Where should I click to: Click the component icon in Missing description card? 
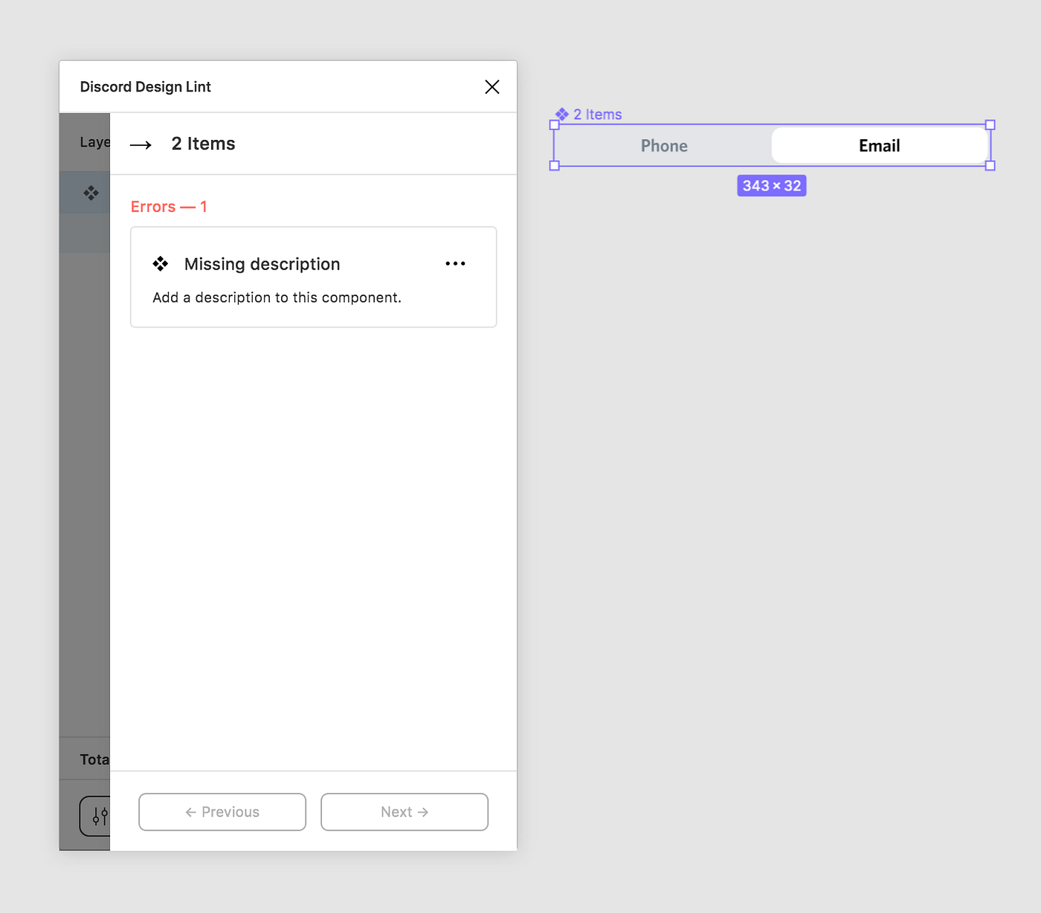161,263
